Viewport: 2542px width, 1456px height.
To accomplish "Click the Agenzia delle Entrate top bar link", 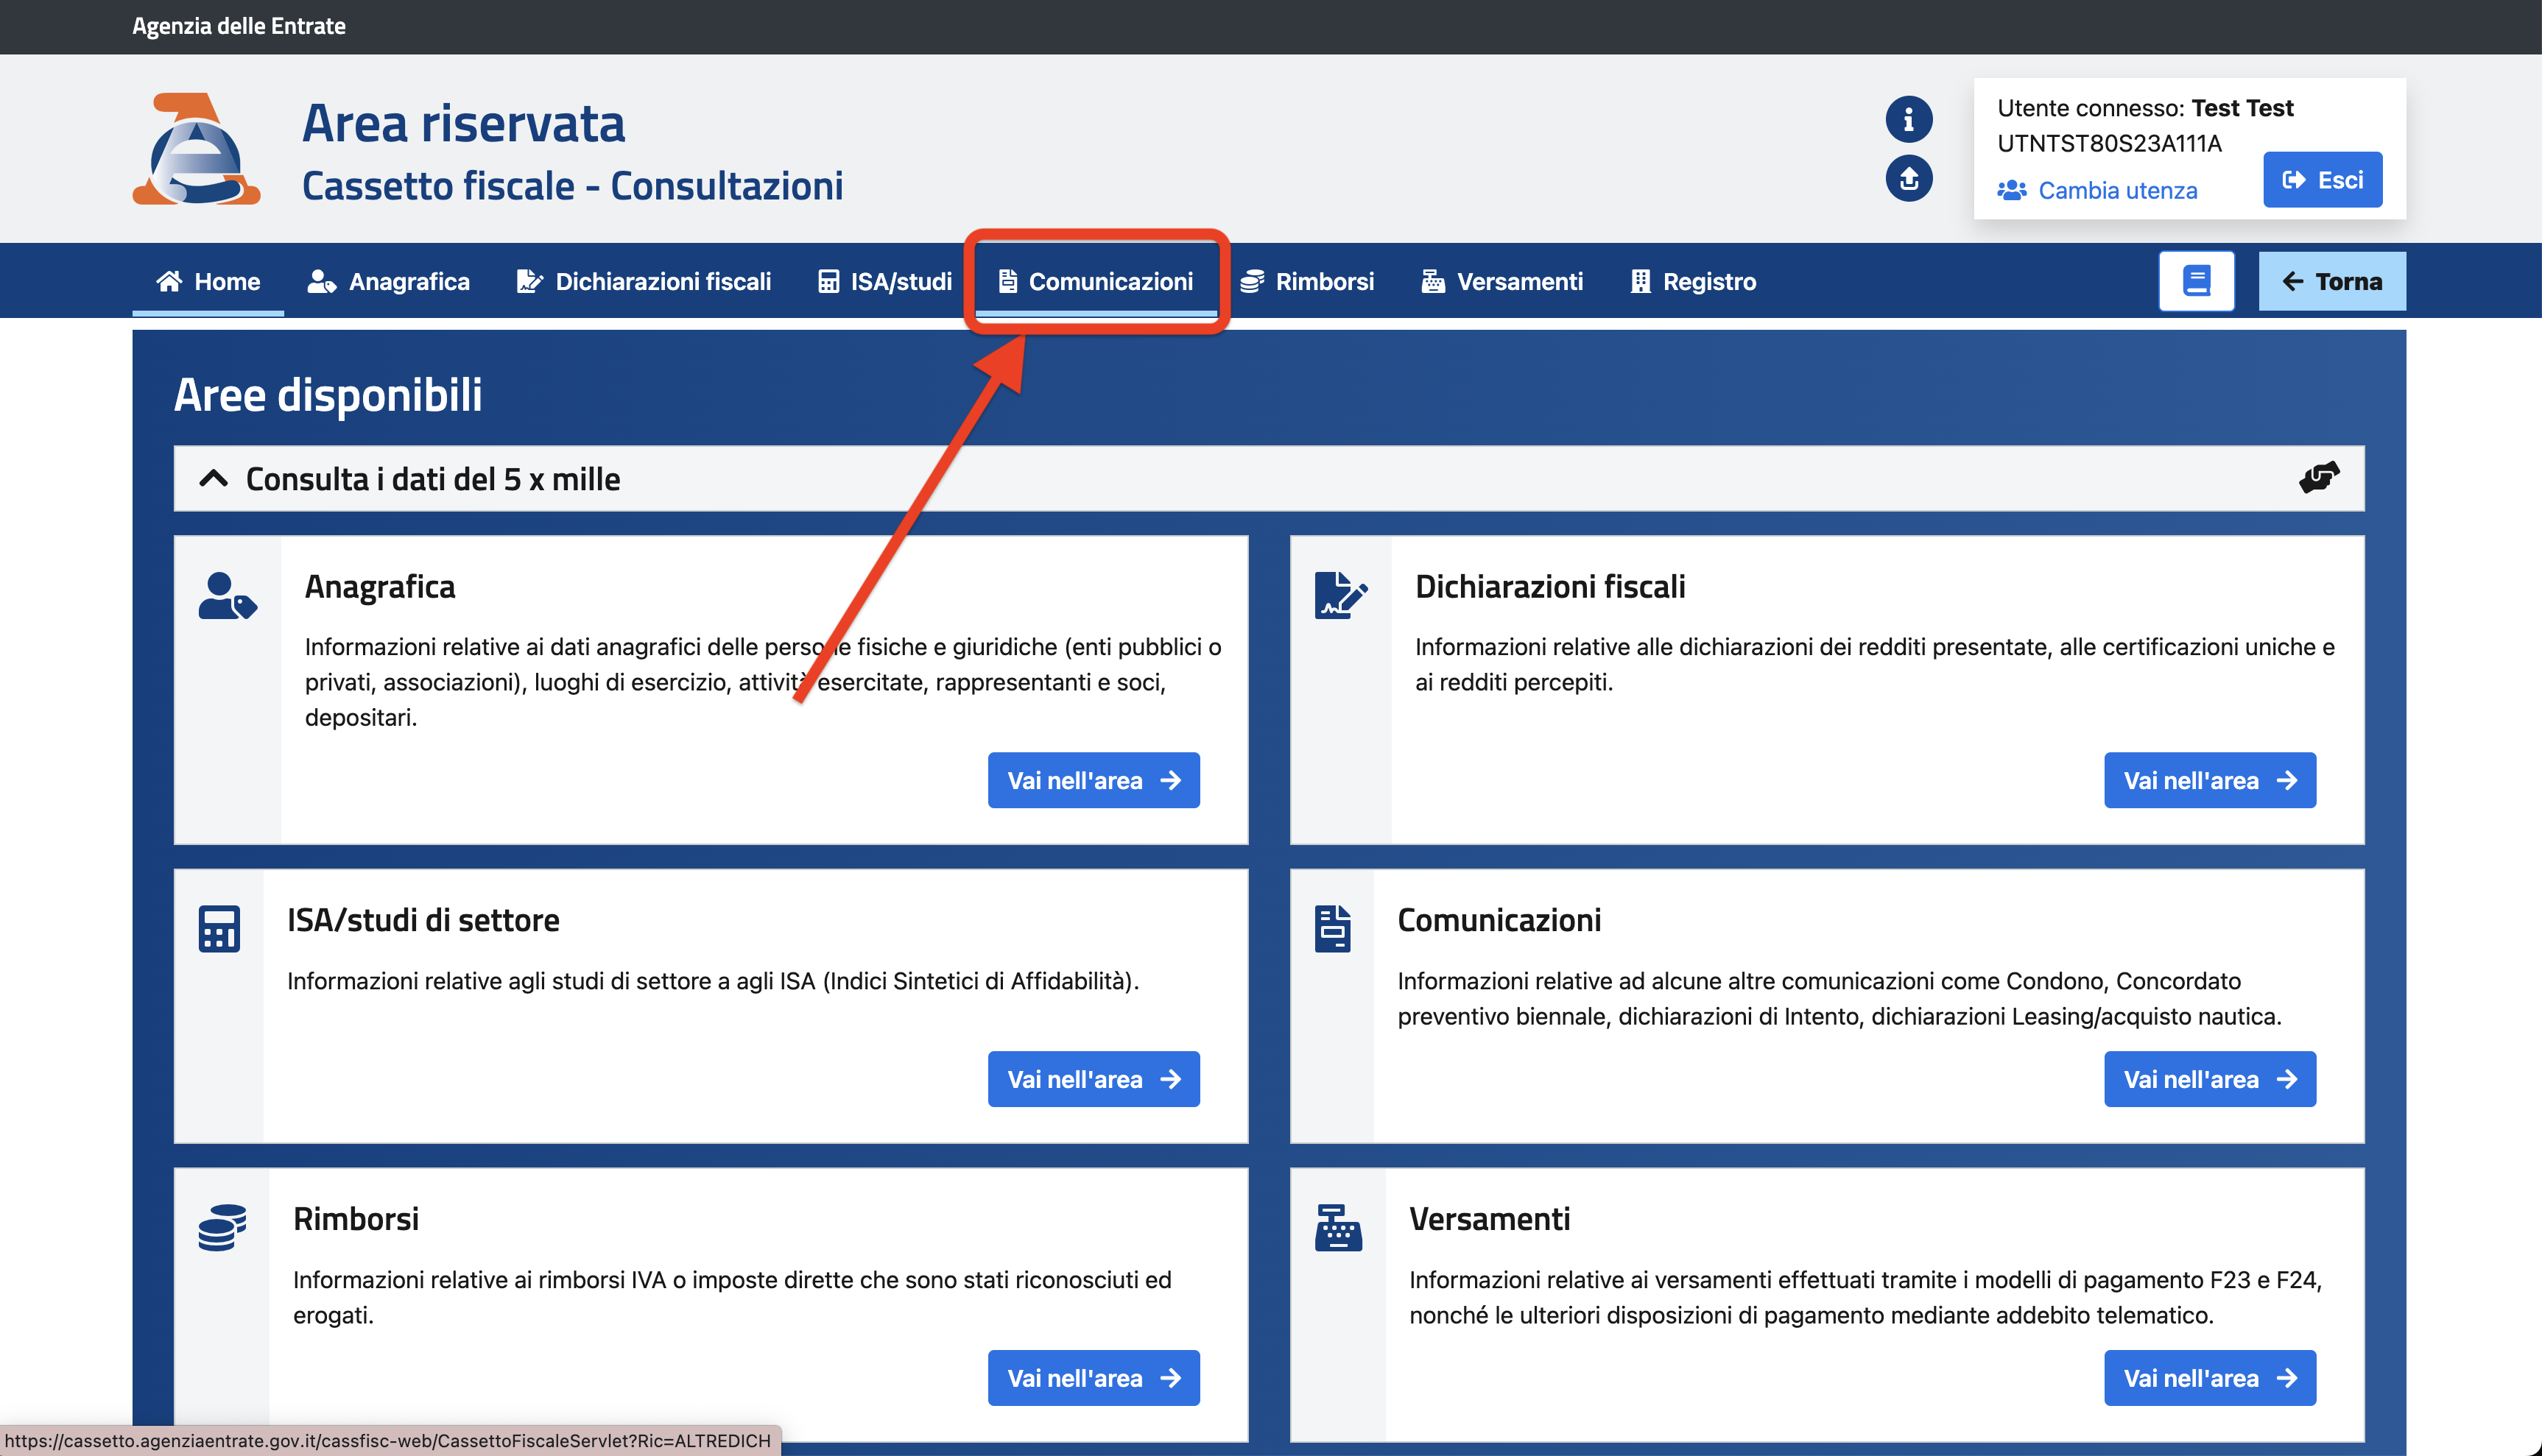I will pos(238,26).
